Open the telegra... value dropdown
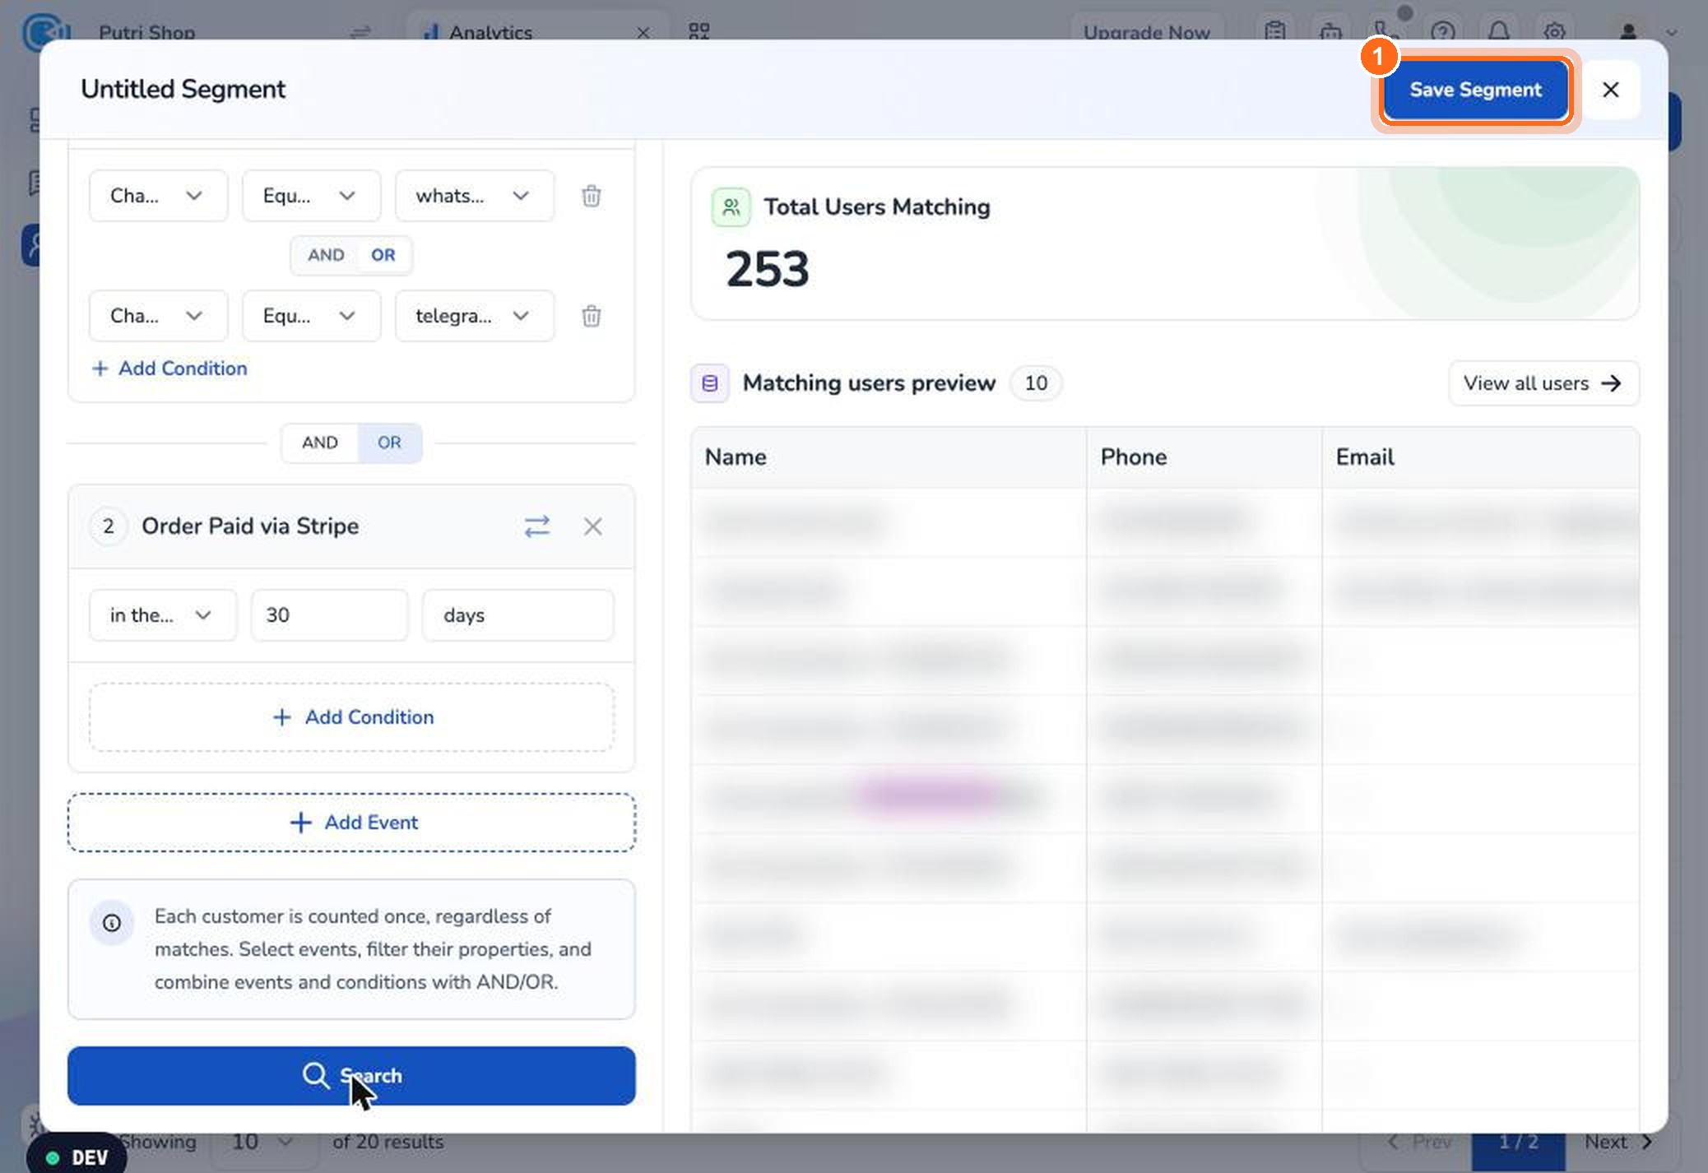 474,316
